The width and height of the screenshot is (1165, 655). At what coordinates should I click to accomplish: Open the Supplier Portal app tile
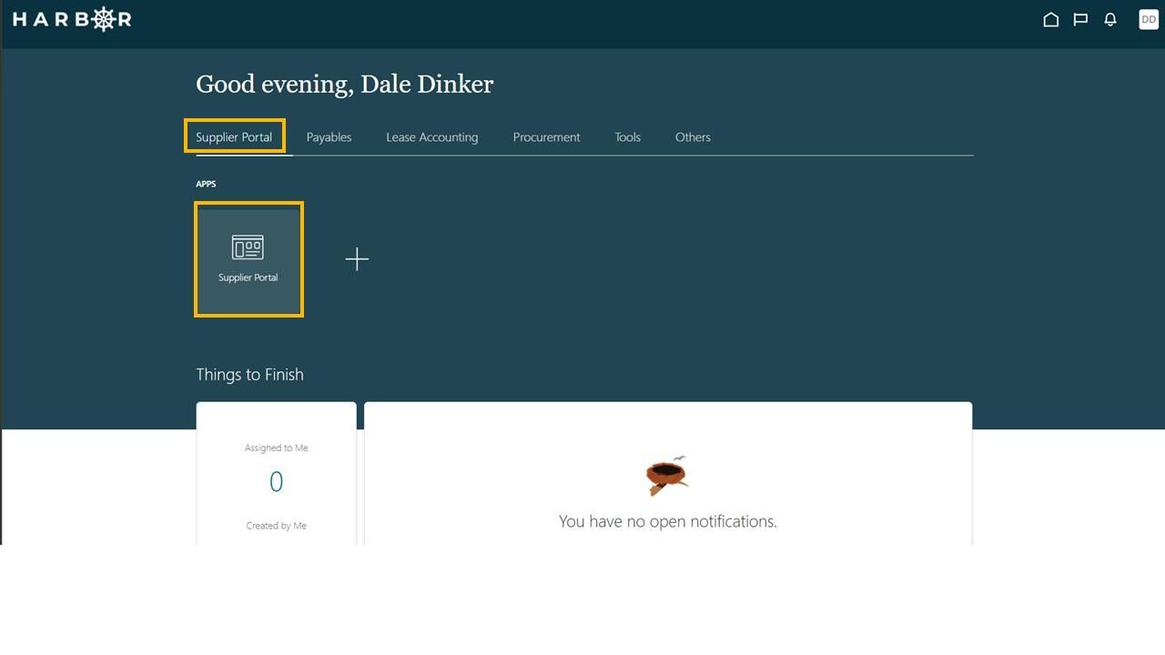click(248, 259)
